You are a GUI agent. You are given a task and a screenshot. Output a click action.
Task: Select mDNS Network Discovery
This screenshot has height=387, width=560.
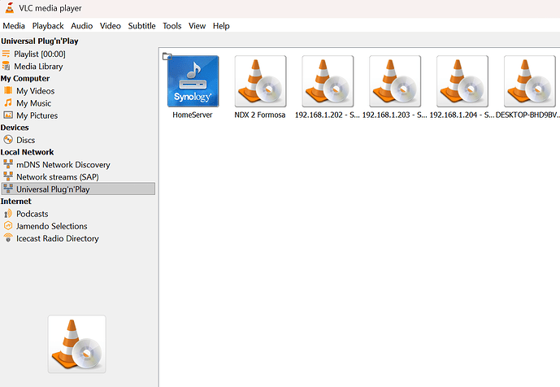(63, 165)
